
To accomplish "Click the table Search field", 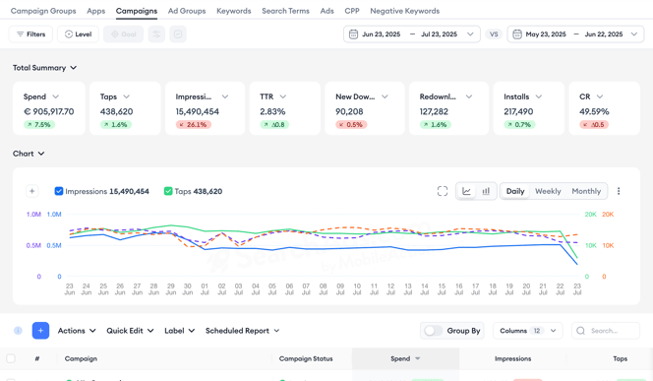I will coord(606,331).
